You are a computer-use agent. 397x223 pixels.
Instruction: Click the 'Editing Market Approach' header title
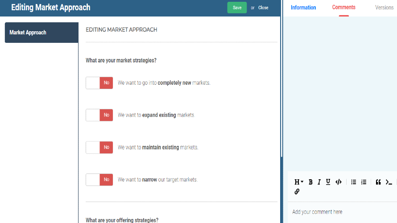51,7
